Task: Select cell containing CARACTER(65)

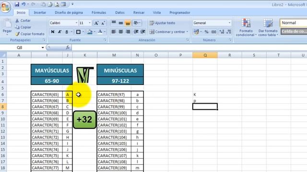Action: (x=47, y=95)
